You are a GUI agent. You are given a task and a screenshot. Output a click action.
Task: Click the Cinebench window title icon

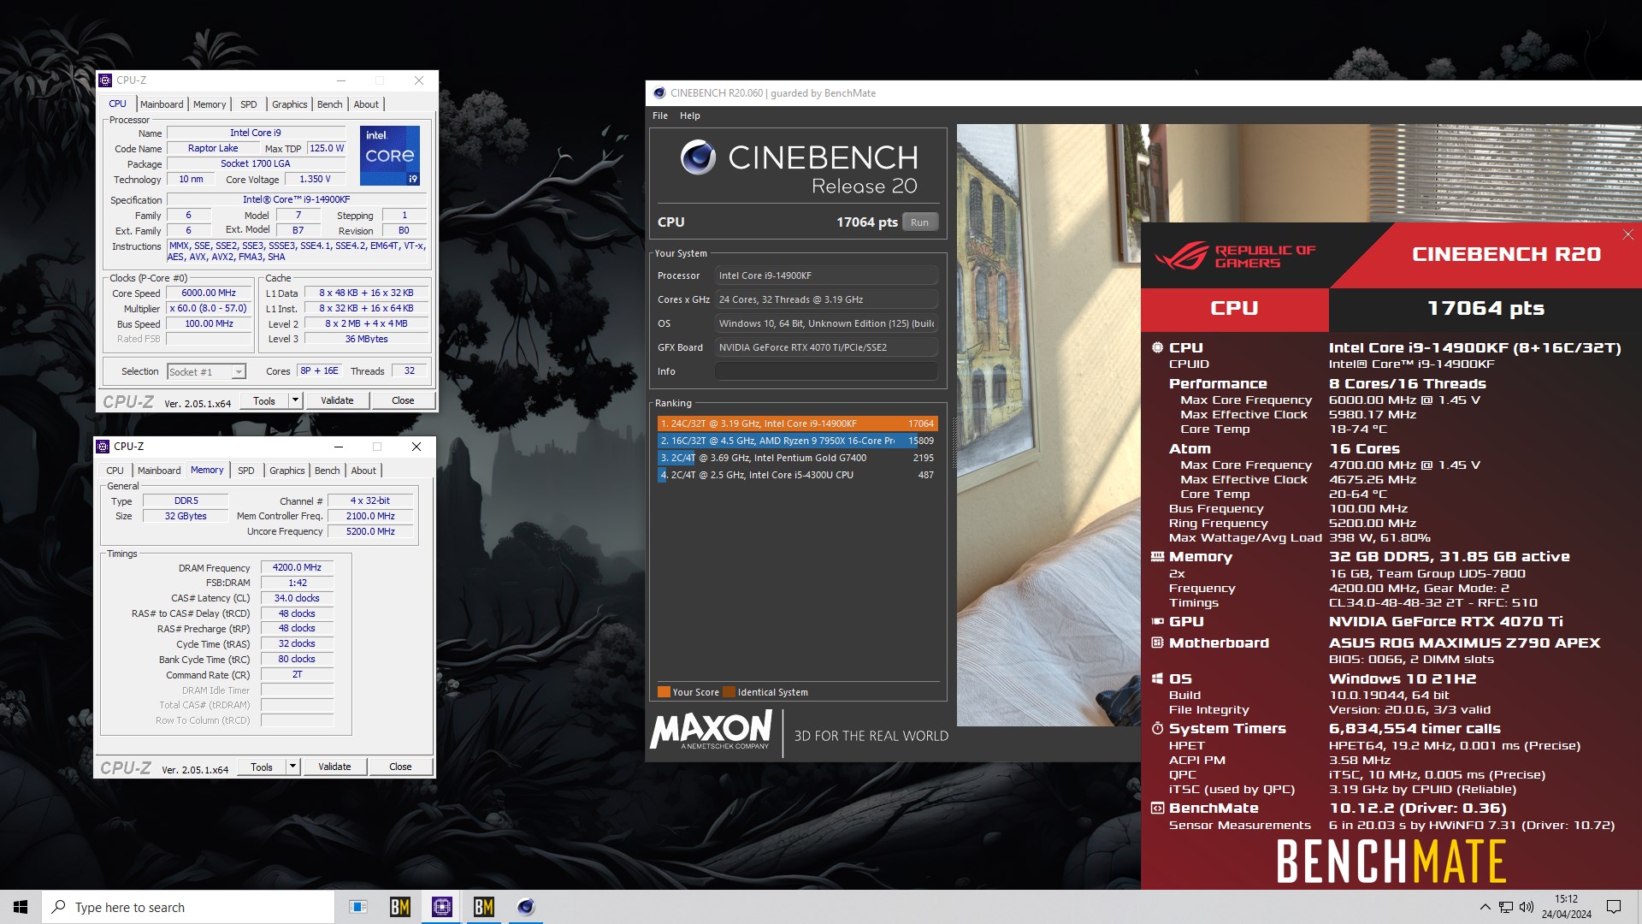click(659, 93)
